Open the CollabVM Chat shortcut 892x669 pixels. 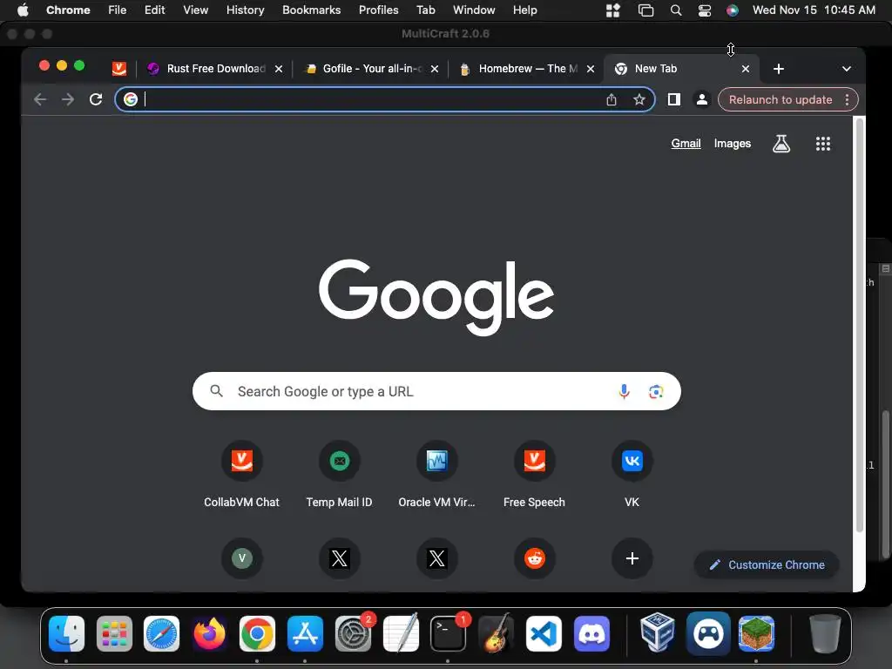(x=242, y=475)
